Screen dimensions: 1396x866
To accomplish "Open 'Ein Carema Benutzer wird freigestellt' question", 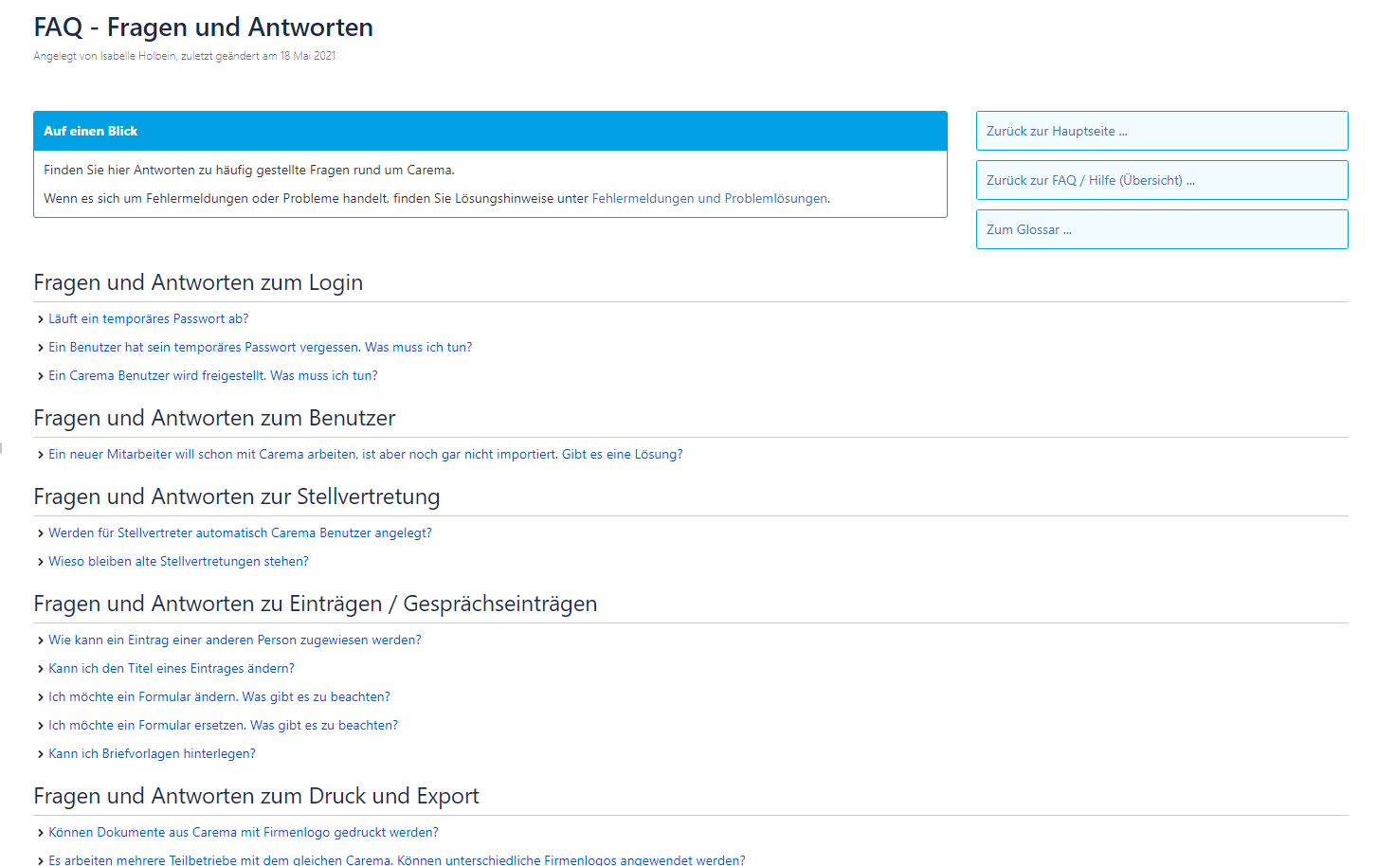I will pyautogui.click(x=213, y=376).
